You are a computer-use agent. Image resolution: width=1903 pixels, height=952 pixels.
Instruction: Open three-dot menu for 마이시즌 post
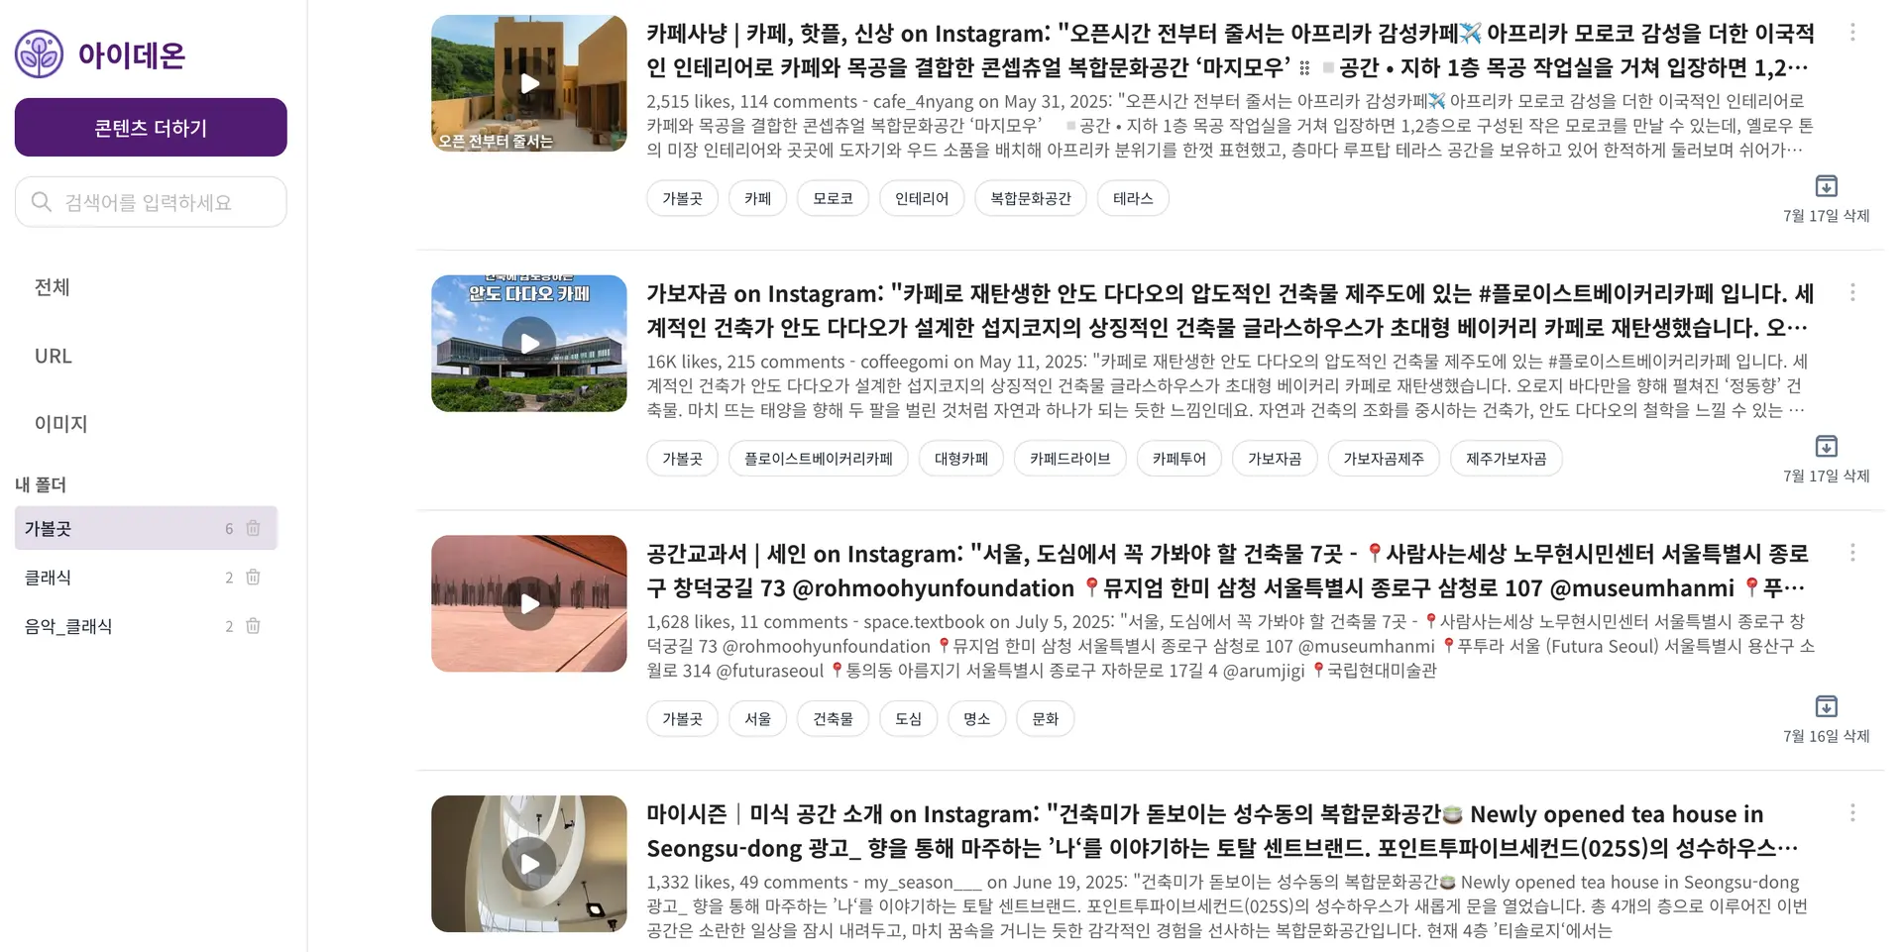click(x=1851, y=813)
